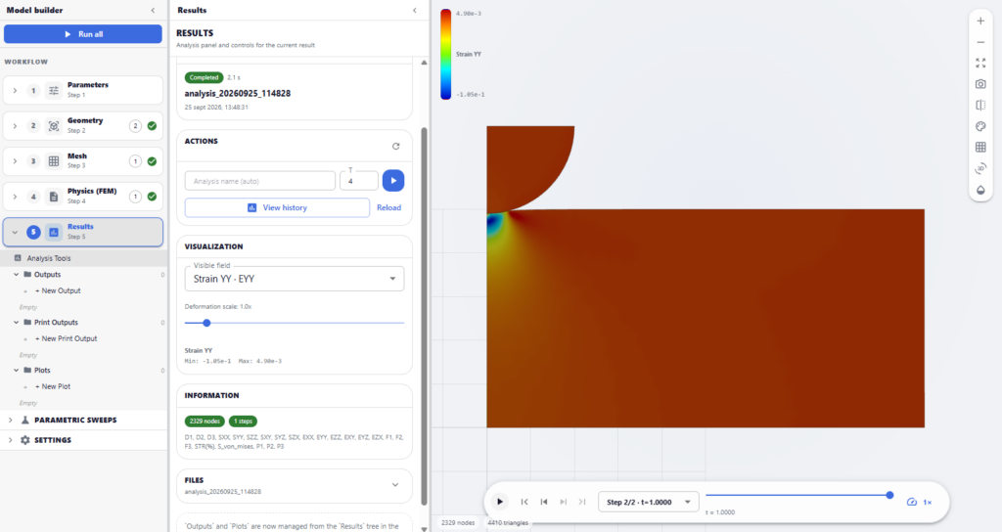
Task: Collapse the Print Outputs folder
Action: 17,323
